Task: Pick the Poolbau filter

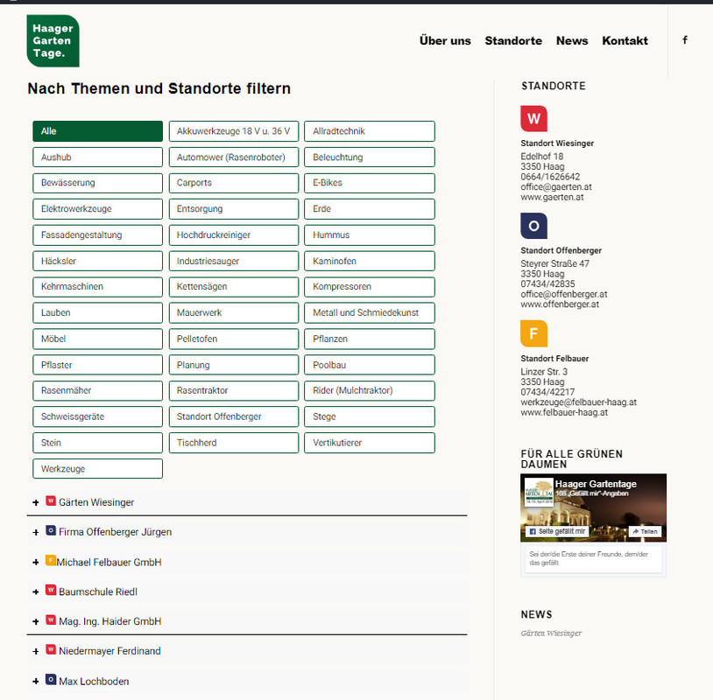Action: [370, 365]
